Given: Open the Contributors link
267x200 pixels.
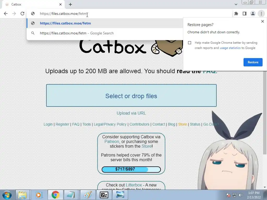Looking at the screenshot, I should pyautogui.click(x=139, y=124).
